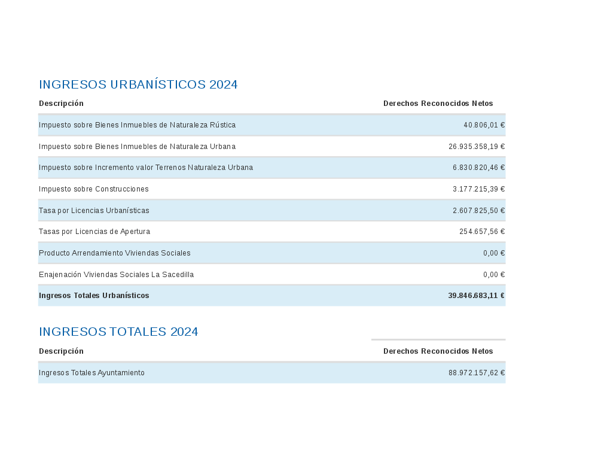This screenshot has width=598, height=474.
Task: Select the 40.806,01 € amount cell
Action: (x=484, y=125)
